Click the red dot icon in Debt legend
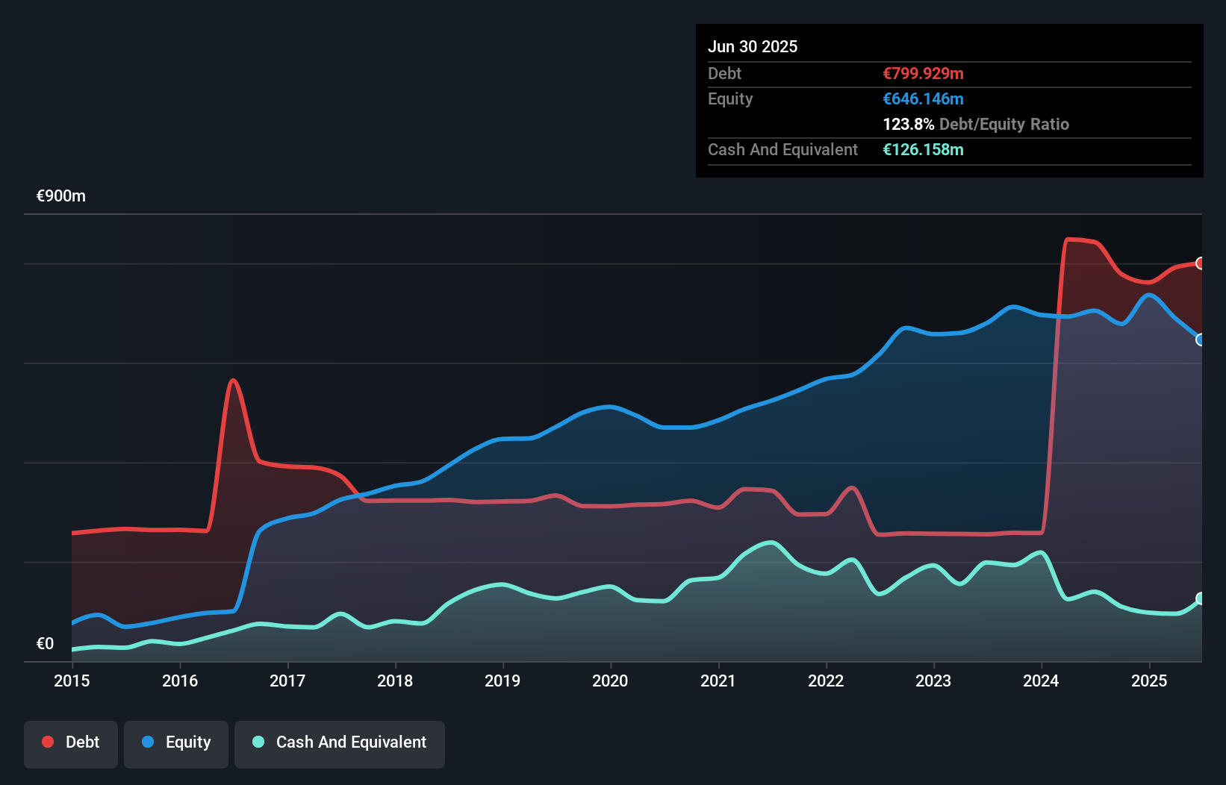The image size is (1226, 785). [x=47, y=742]
